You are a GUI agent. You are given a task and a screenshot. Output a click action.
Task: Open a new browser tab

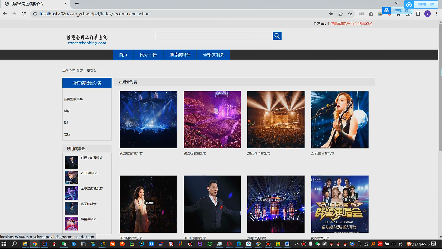tap(77, 4)
